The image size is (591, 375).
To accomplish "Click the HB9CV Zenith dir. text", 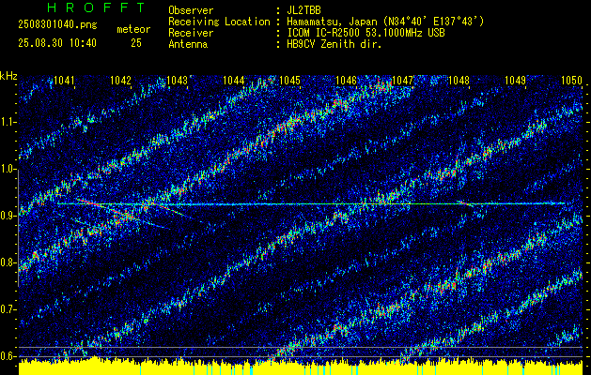I will (x=334, y=44).
